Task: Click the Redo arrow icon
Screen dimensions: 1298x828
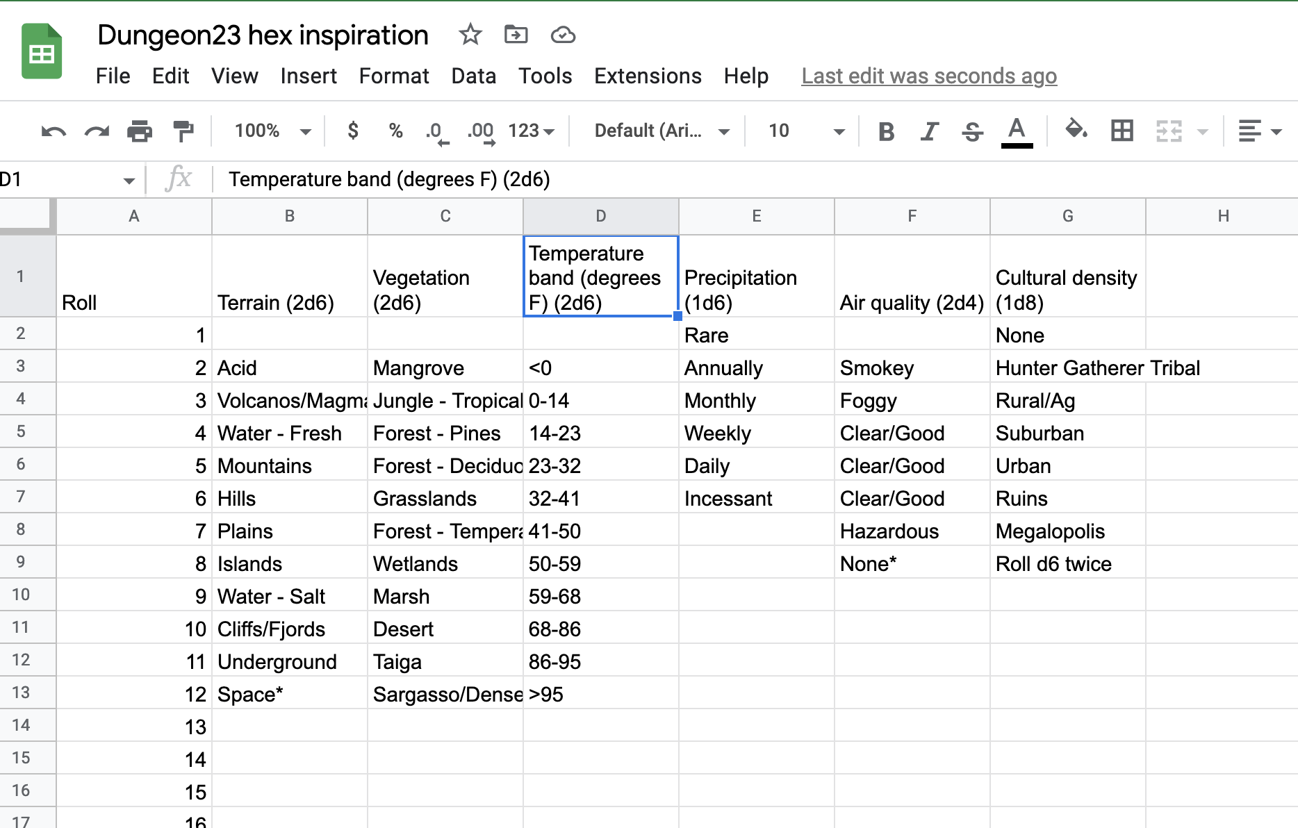Action: [x=97, y=131]
